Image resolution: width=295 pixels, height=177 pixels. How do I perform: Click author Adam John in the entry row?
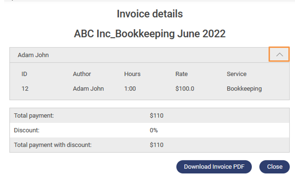(88, 88)
